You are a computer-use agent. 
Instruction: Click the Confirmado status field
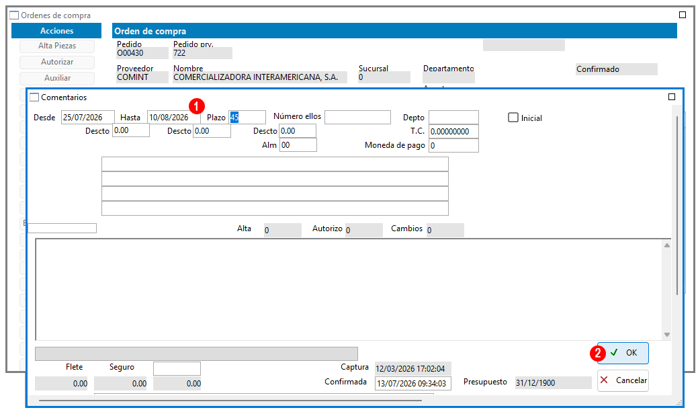(616, 69)
